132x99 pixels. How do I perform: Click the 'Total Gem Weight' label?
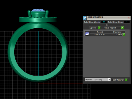coord(92,22)
